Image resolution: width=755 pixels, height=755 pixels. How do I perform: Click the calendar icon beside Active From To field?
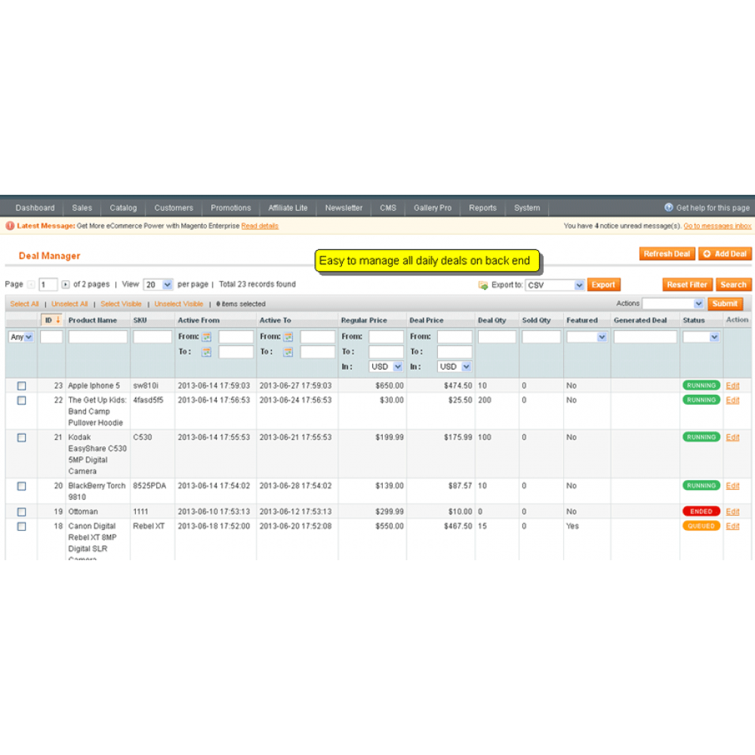click(x=206, y=351)
